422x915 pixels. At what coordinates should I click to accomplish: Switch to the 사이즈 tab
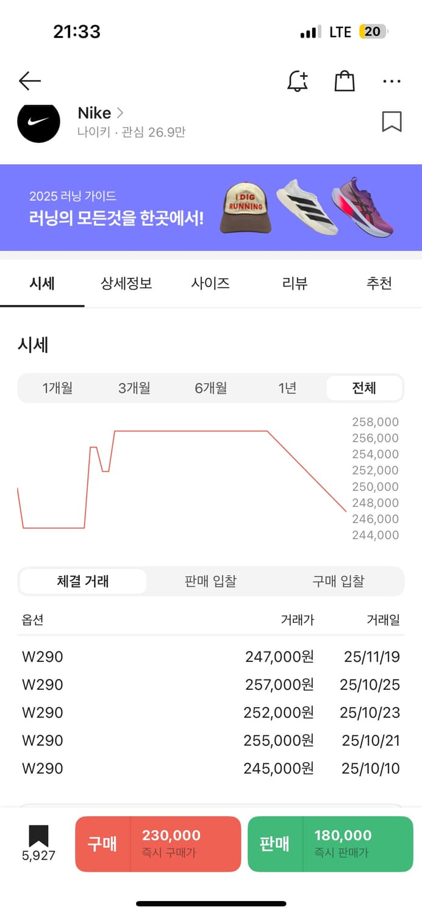pos(210,283)
